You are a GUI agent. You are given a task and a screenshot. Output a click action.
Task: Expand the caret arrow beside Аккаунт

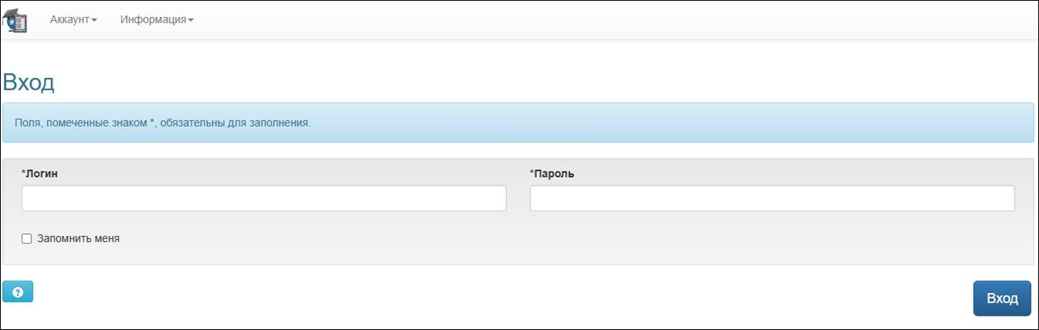(x=94, y=21)
